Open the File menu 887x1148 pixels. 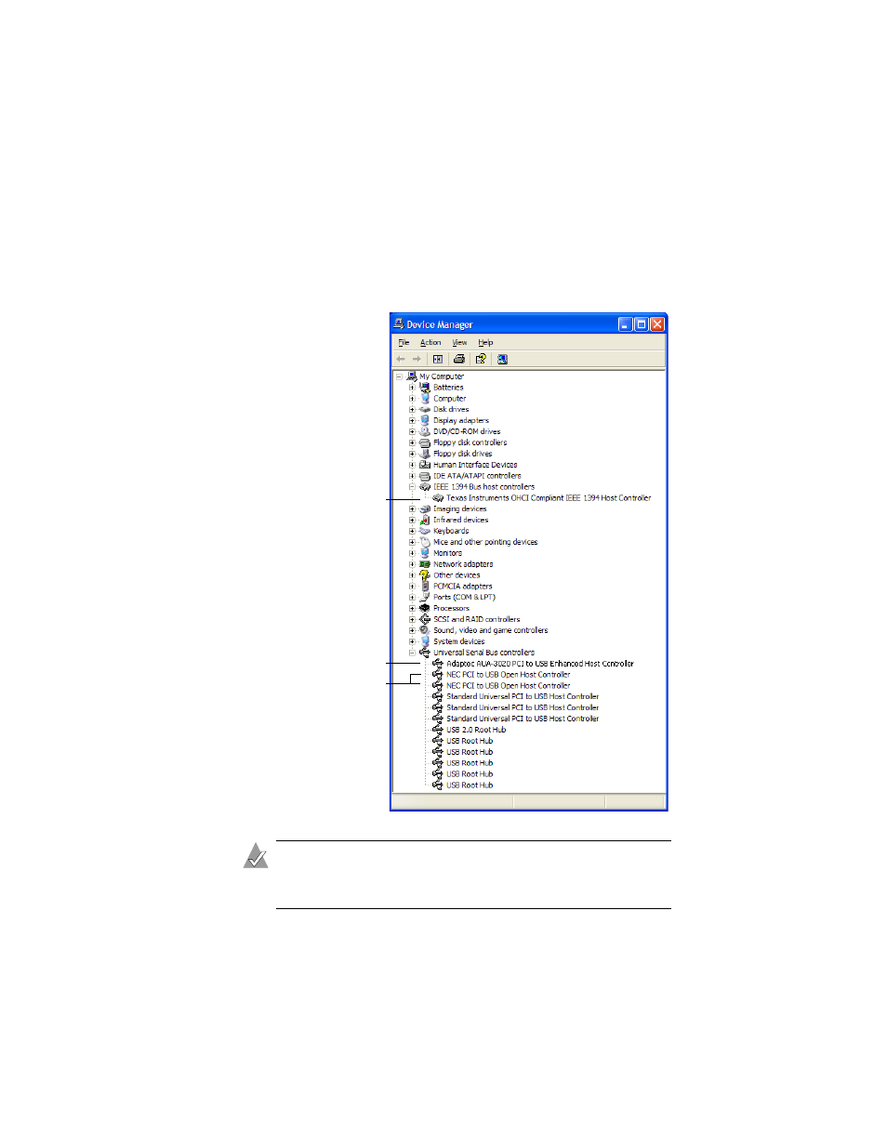[404, 342]
